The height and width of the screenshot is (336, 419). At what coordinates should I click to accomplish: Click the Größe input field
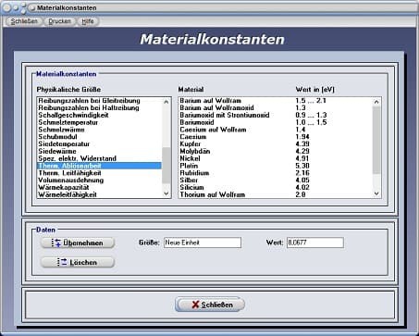pos(203,243)
